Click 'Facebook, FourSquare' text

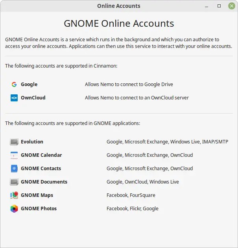(x=131, y=195)
